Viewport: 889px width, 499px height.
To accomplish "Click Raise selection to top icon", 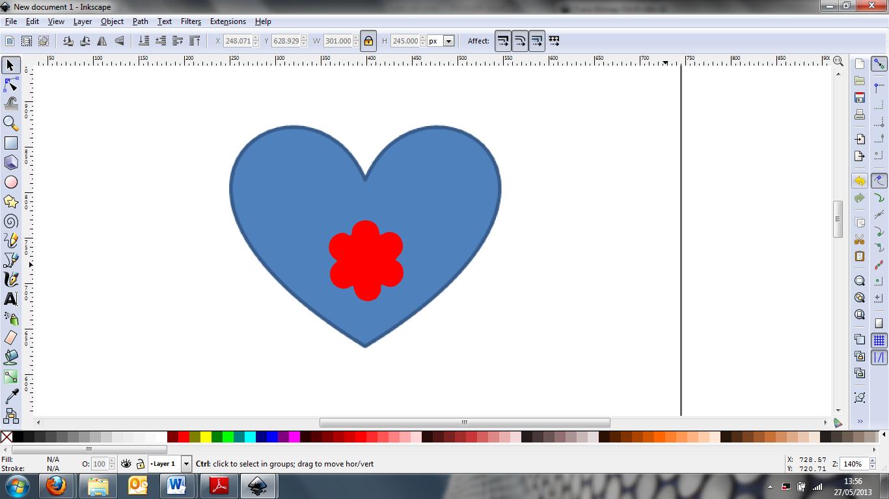I will click(x=195, y=41).
